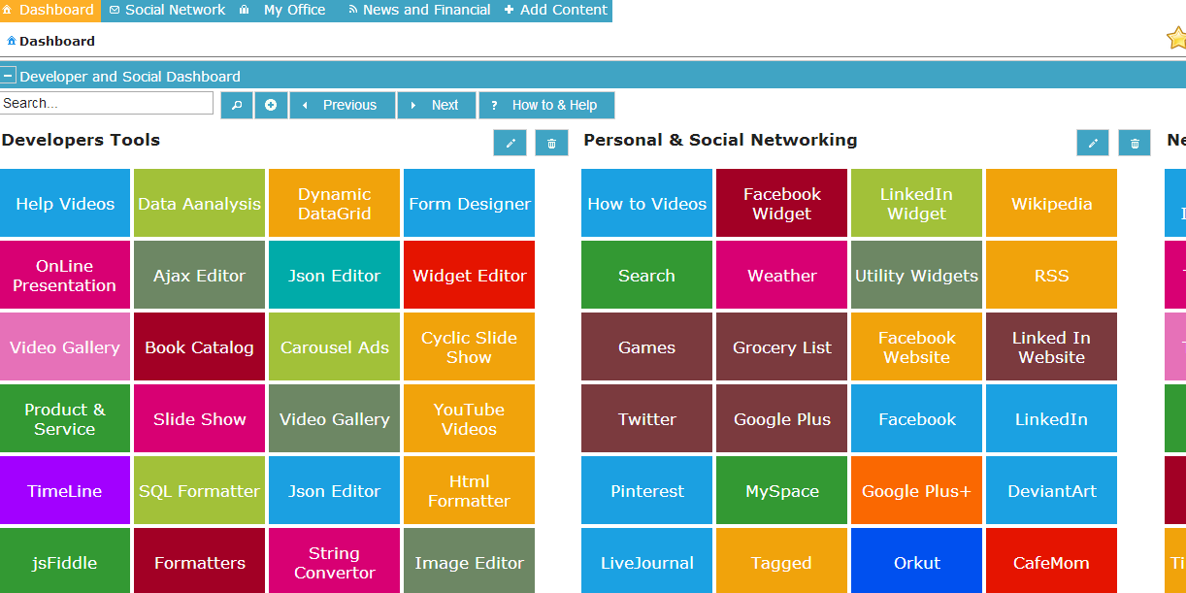Open the Utility Widgets tile
The height and width of the screenshot is (593, 1186).
916,275
